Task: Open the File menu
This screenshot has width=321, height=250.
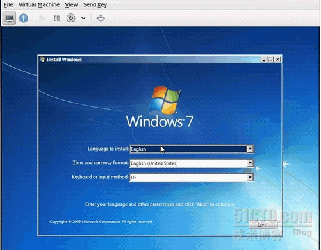Action: (8, 4)
